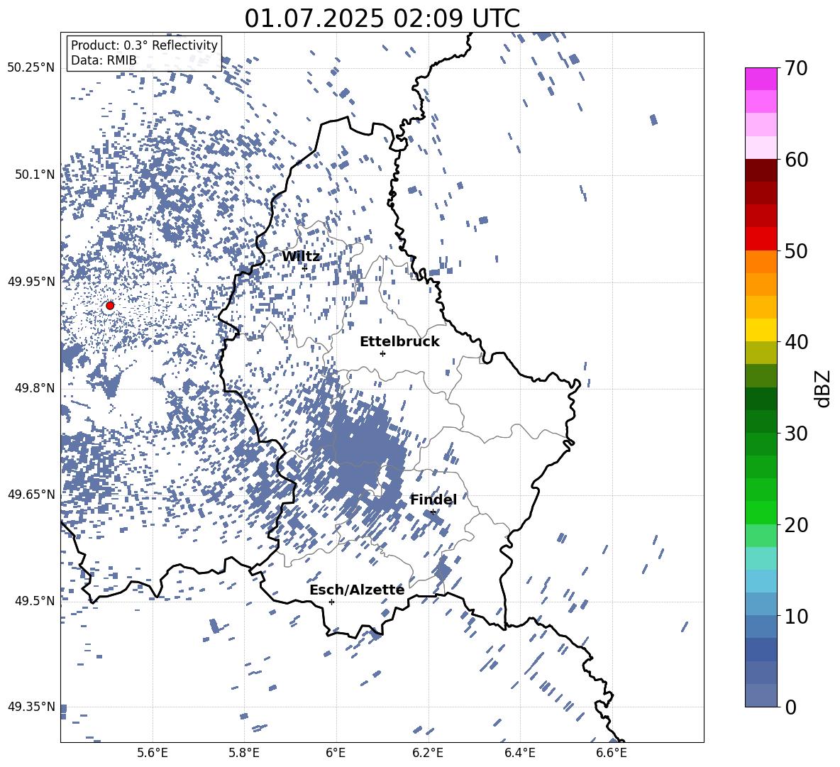Click the 5.6°E longitude label
The width and height of the screenshot is (840, 767).
tap(153, 753)
